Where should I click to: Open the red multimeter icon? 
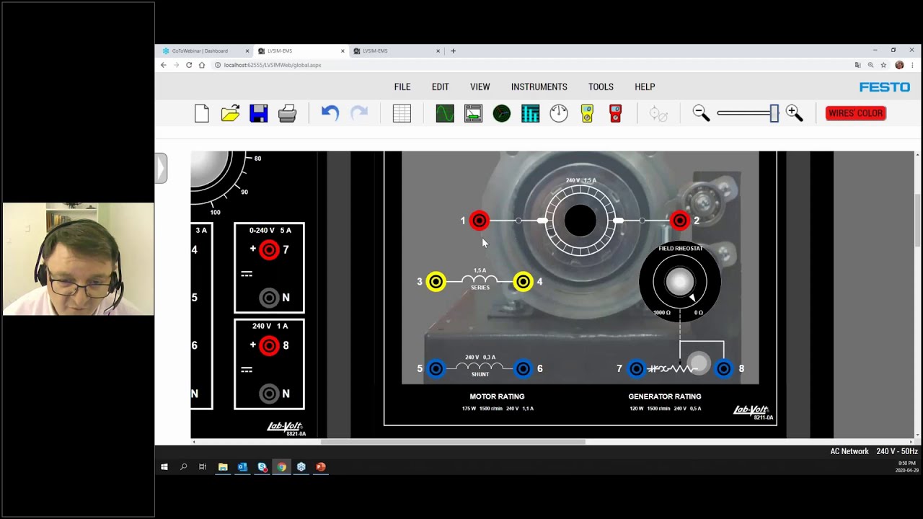tap(615, 113)
